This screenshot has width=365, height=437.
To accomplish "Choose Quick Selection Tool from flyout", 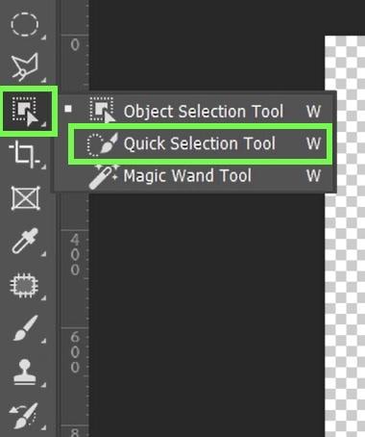I will coord(200,143).
